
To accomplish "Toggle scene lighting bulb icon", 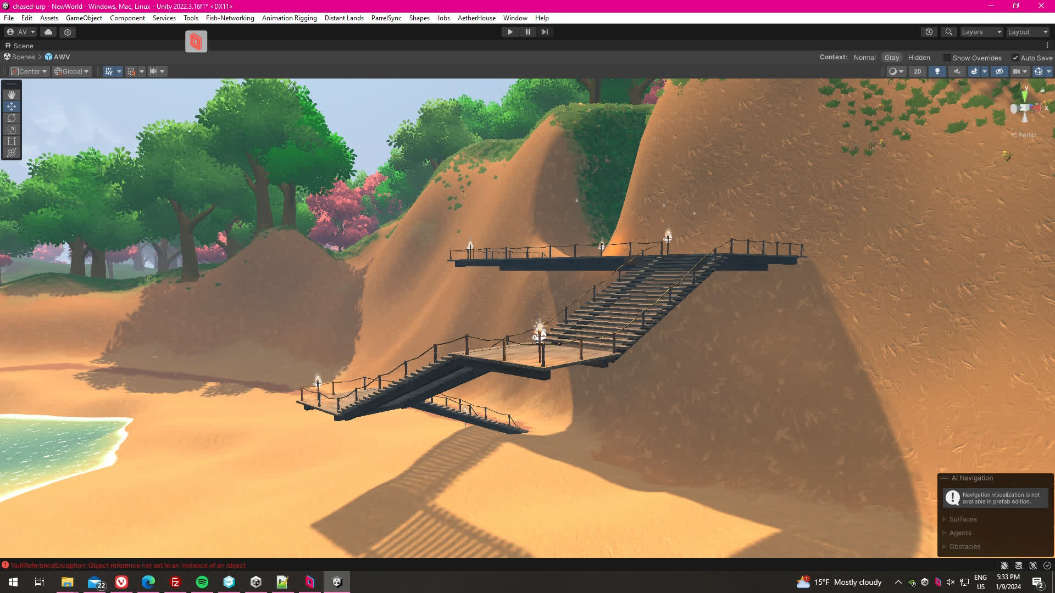I will [x=937, y=71].
